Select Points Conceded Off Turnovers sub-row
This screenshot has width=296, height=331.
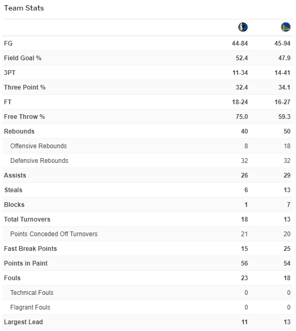(x=147, y=234)
